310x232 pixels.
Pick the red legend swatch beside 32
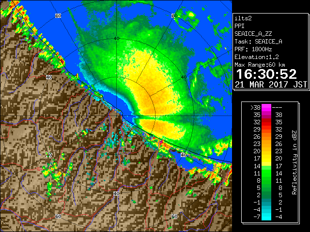266,122
